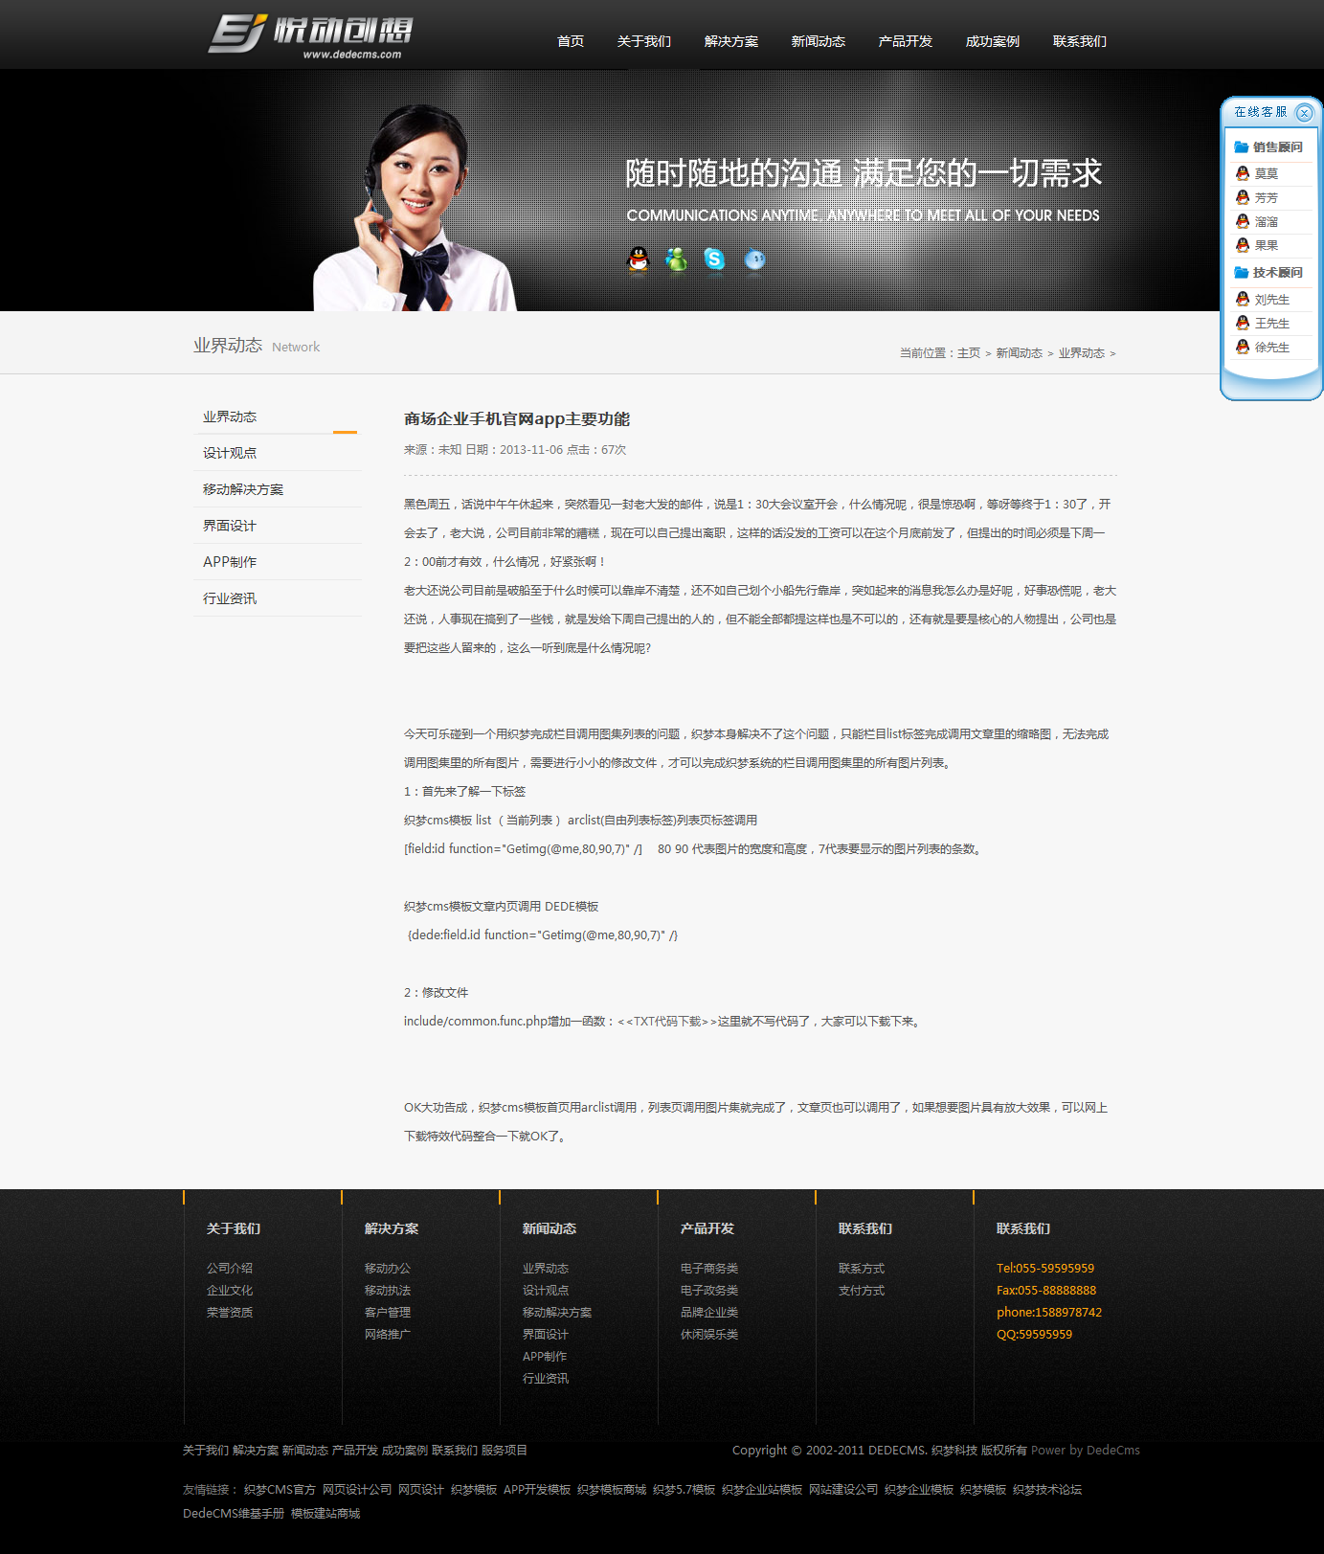Click the folder icon beside 销售顾问
Screen dimensions: 1324x1554
point(1242,147)
